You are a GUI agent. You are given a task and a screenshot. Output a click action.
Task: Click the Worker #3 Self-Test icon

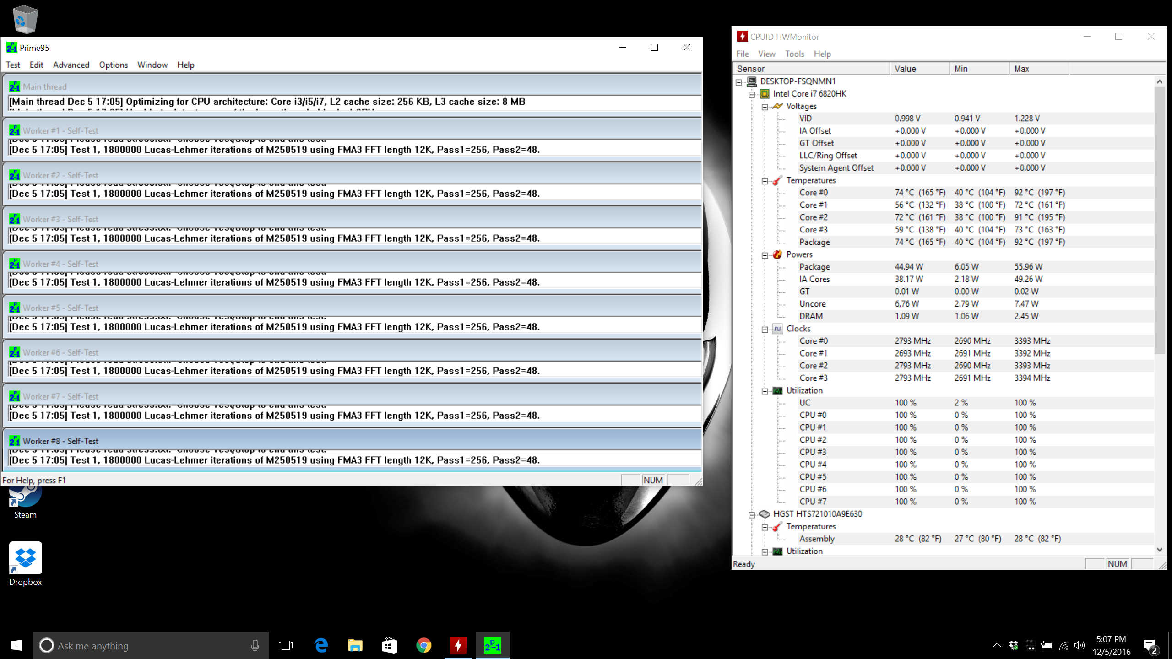pos(15,219)
